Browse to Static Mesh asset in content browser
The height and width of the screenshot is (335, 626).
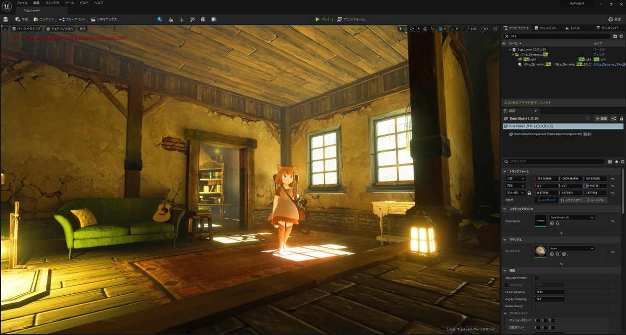coord(558,223)
